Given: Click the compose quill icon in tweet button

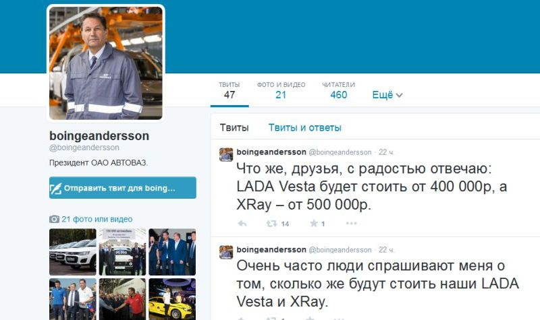Looking at the screenshot, I should [x=56, y=188].
